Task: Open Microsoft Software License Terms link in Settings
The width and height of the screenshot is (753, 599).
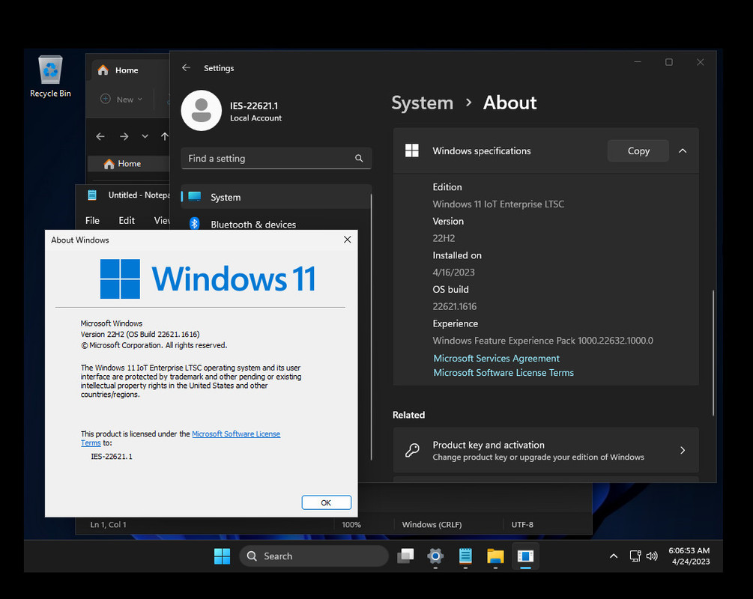Action: [503, 372]
